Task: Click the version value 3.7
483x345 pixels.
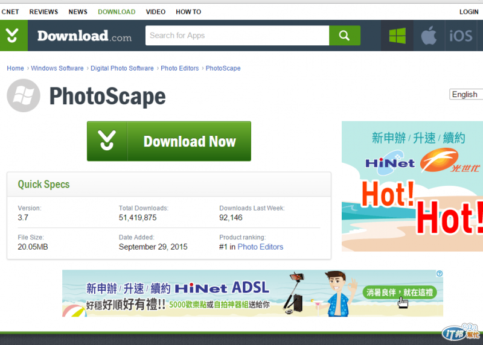Action: pyautogui.click(x=23, y=218)
